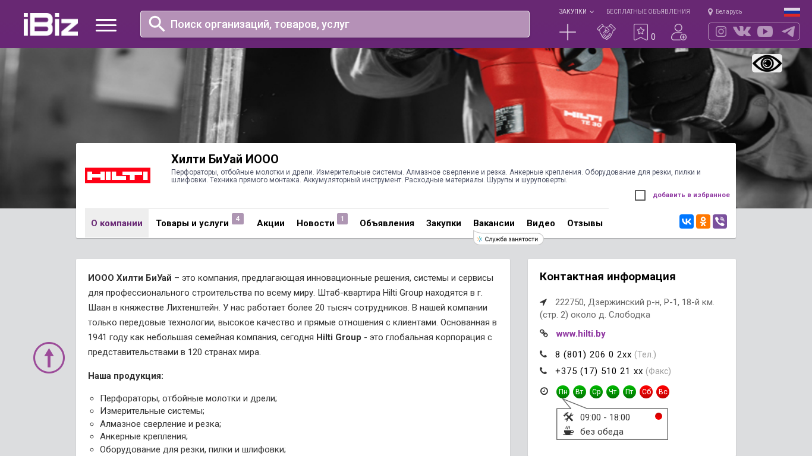Open iBiz Telegram channel

click(x=788, y=31)
